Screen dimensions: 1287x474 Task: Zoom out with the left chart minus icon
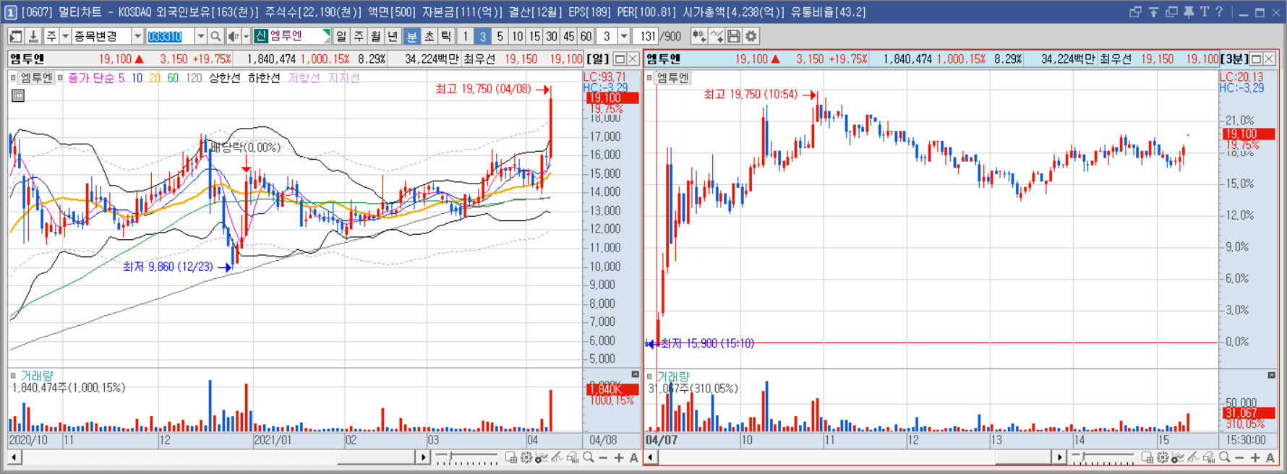point(603,457)
